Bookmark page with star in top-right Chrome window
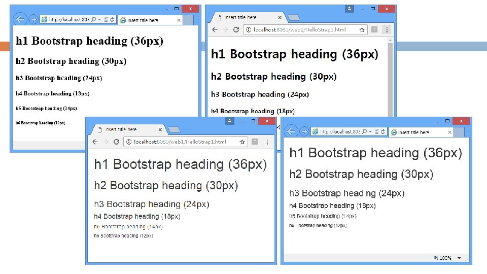487x274 pixels. tap(362, 29)
